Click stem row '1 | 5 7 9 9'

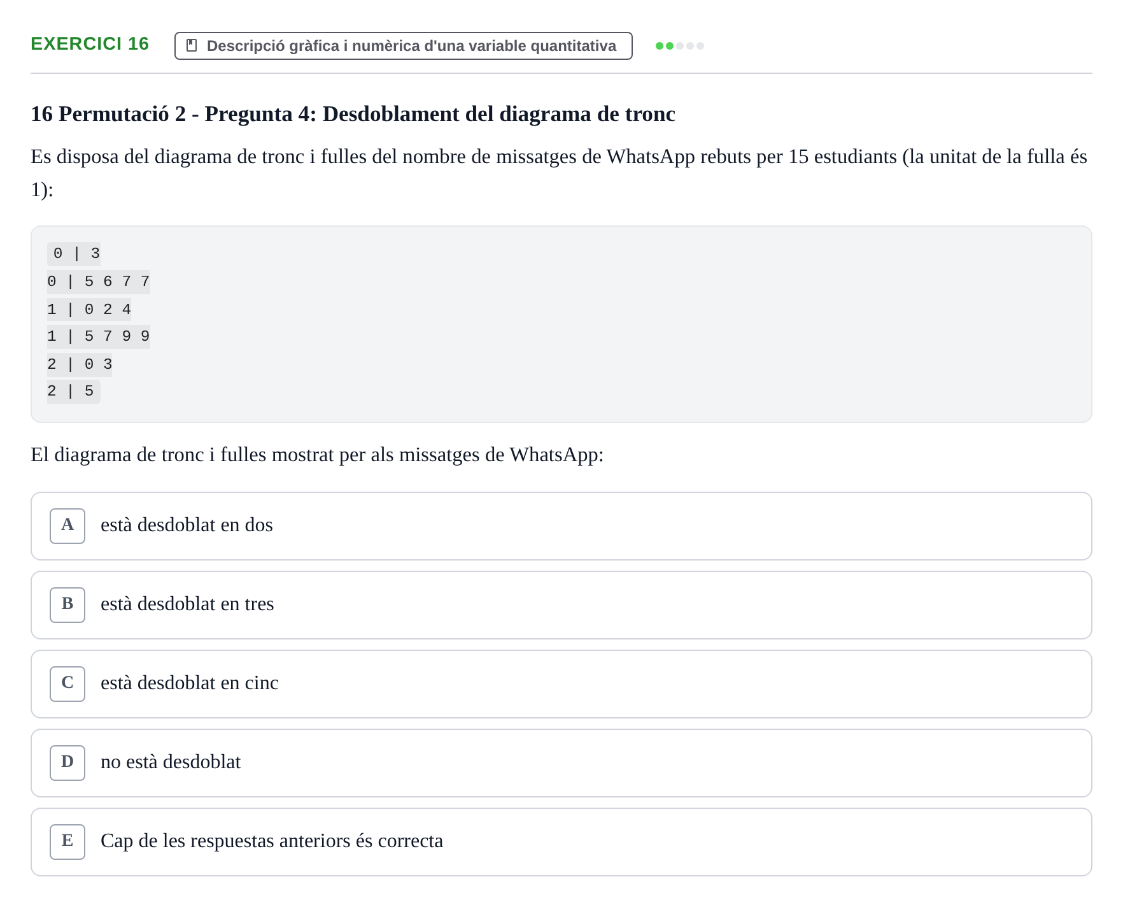99,336
